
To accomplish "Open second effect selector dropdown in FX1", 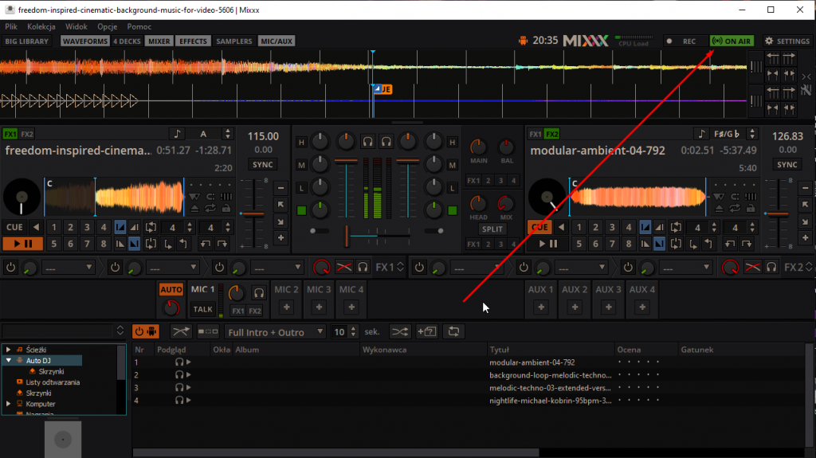I will pos(172,268).
